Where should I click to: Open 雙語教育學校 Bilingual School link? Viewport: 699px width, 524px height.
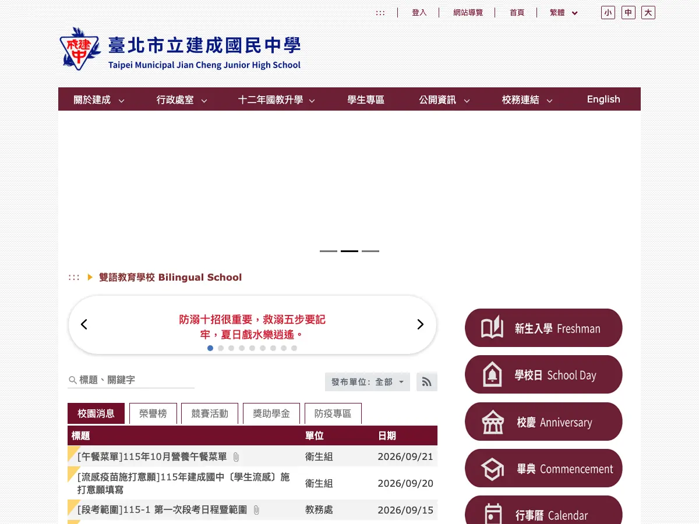pos(170,278)
